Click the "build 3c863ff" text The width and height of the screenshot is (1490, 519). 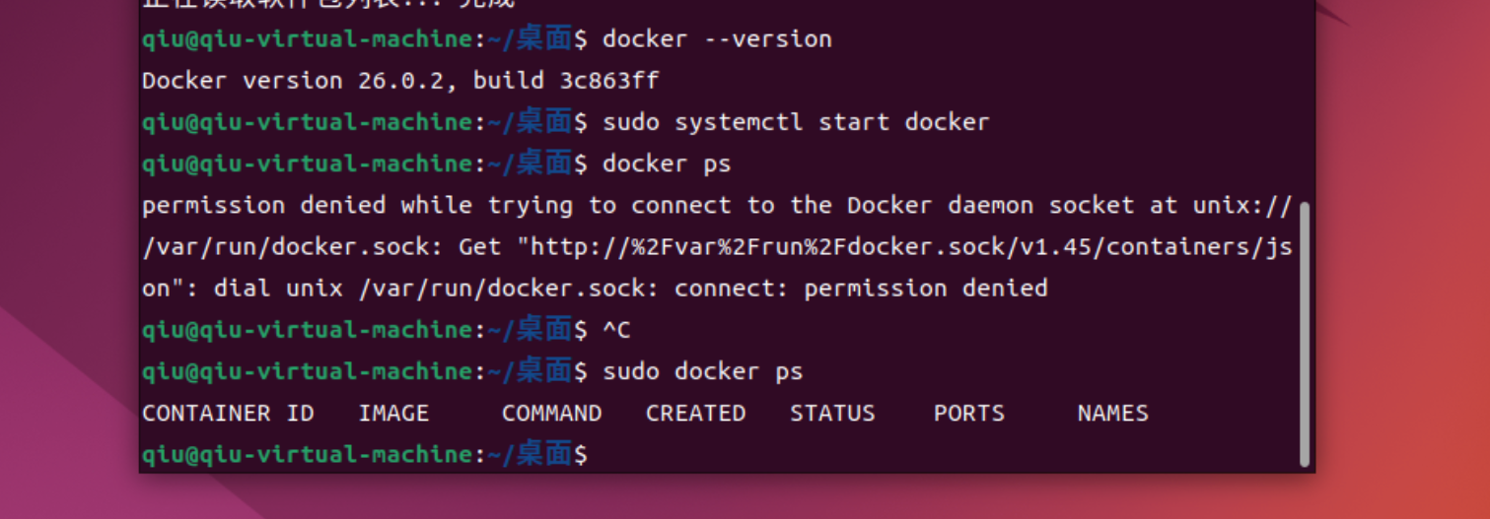pyautogui.click(x=566, y=81)
